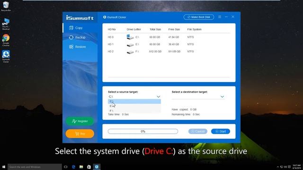Open File Explorer from the taskbar

pyautogui.click(x=81, y=167)
